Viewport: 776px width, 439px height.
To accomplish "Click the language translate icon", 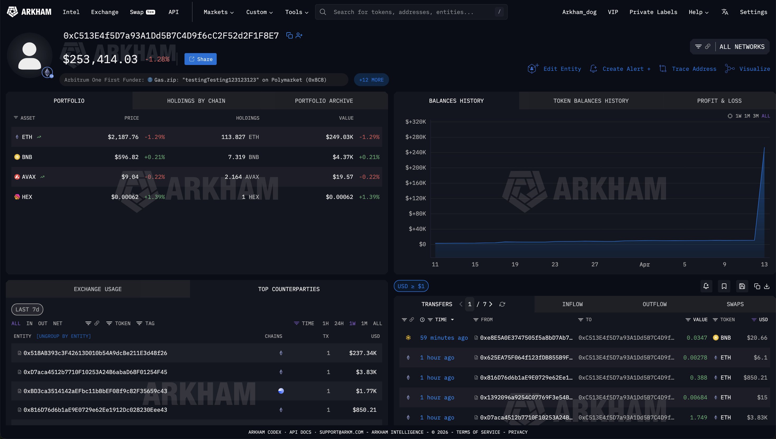I will 725,12.
